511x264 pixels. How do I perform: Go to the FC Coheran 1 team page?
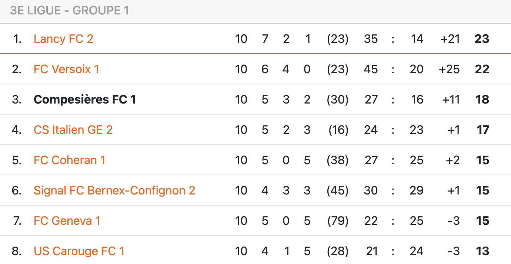pyautogui.click(x=69, y=160)
